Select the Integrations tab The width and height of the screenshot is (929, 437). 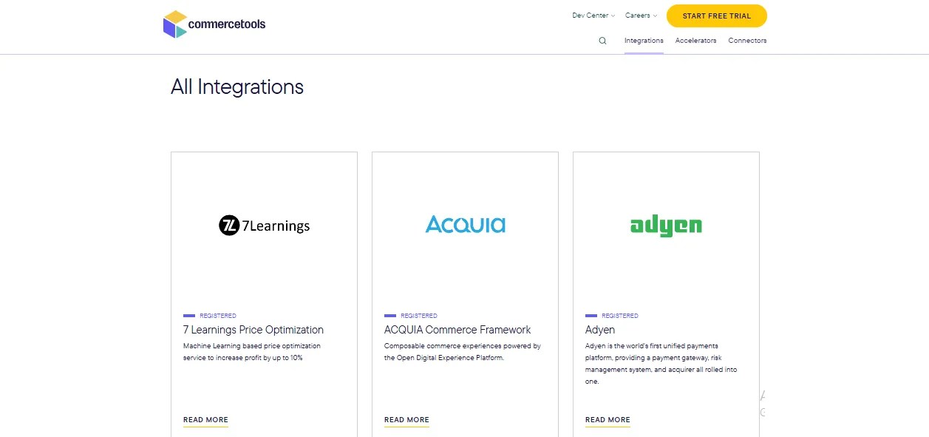coord(644,41)
